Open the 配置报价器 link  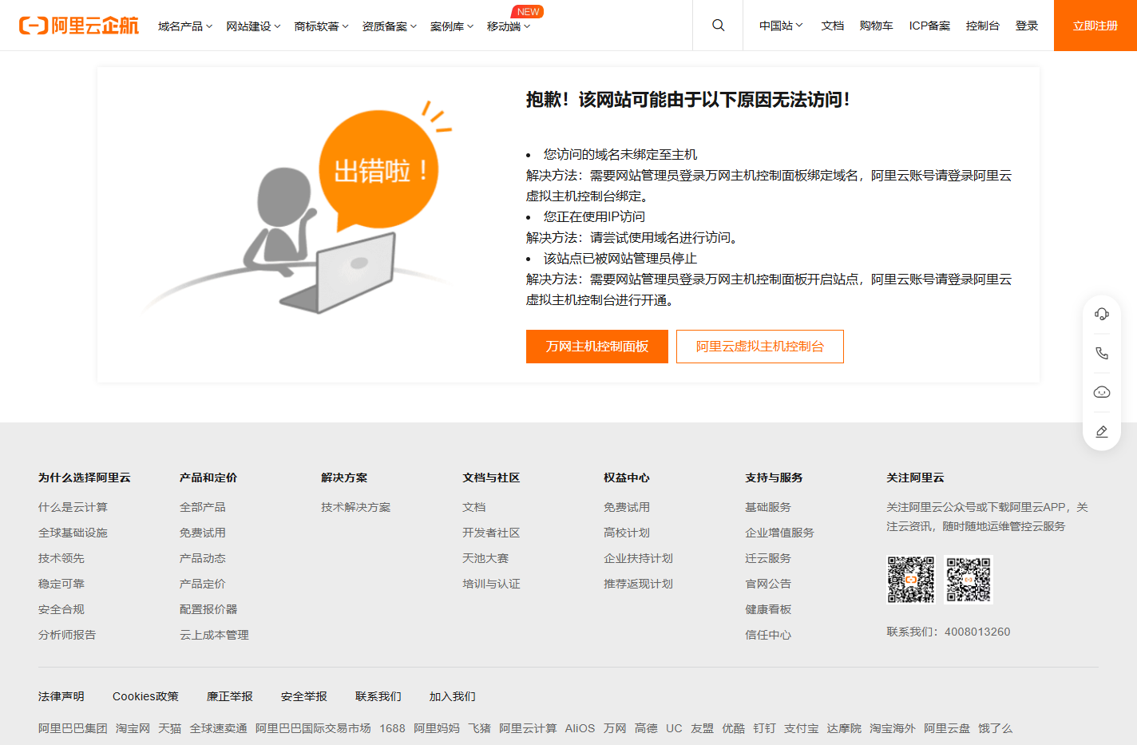(x=208, y=609)
